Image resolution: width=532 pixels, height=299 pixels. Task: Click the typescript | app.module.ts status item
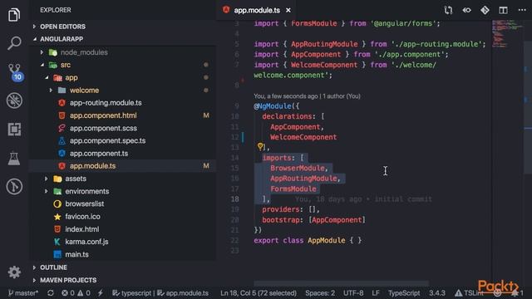pos(160,293)
